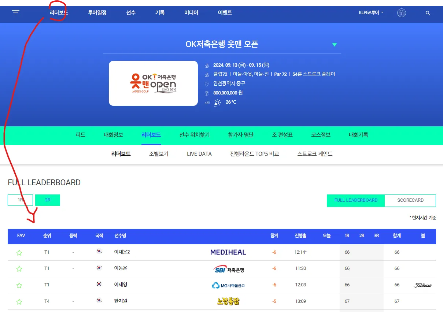This screenshot has height=312, width=443.
Task: Switch to the SCORECARD tab
Action: (x=410, y=200)
